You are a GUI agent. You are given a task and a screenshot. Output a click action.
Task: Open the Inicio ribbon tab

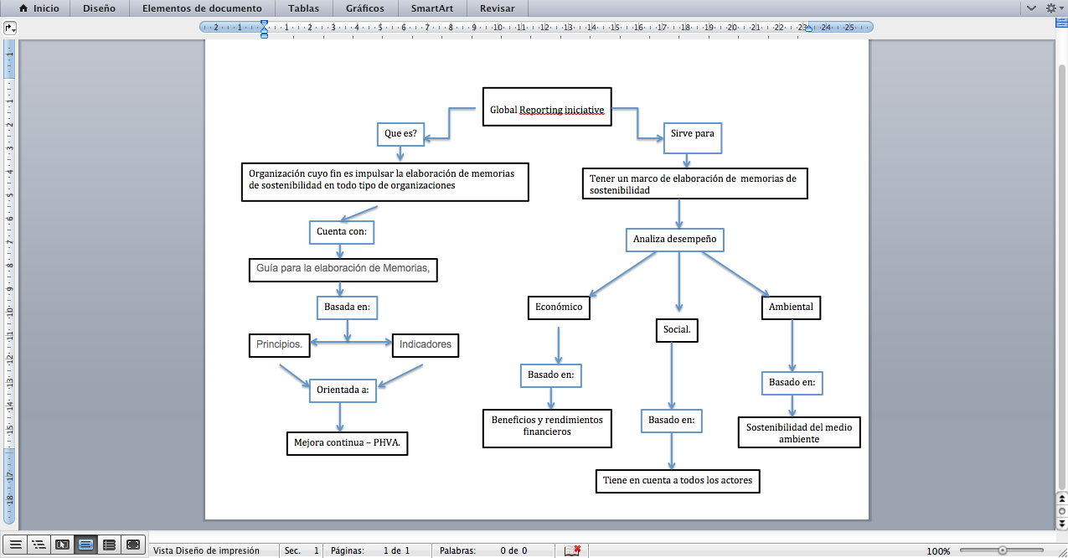[39, 8]
